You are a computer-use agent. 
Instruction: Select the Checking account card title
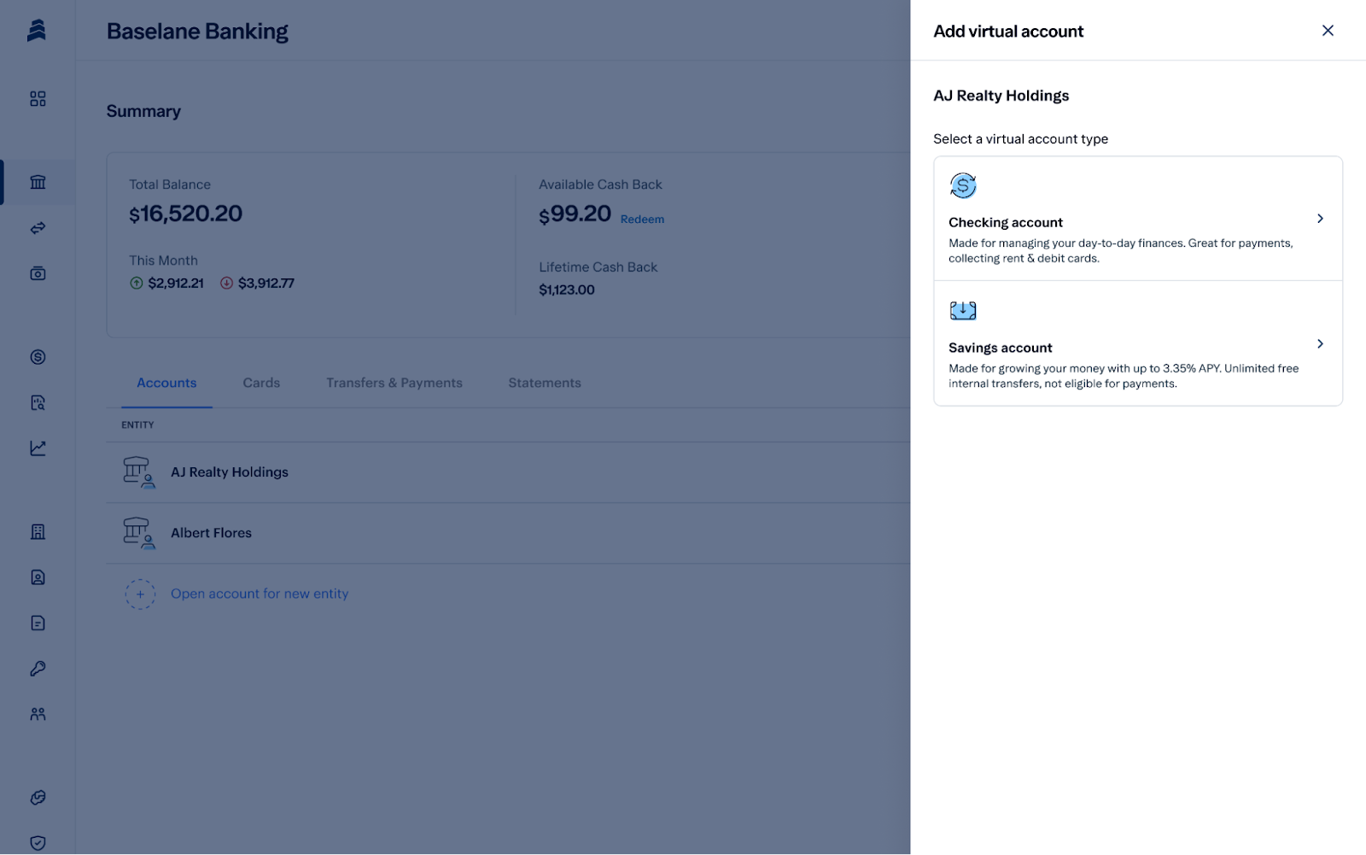(1006, 222)
